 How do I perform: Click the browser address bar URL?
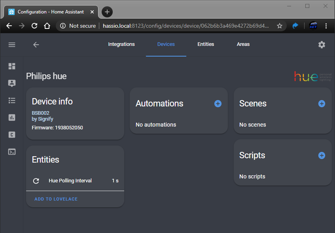pyautogui.click(x=186, y=26)
